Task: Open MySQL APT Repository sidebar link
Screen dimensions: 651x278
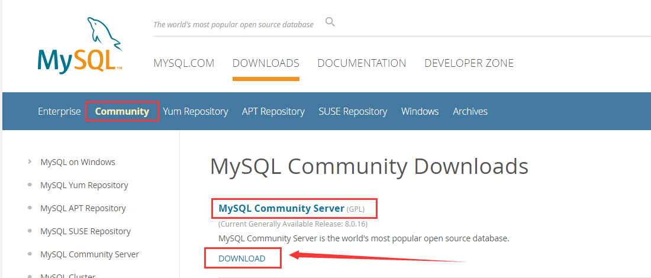Action: [x=83, y=208]
